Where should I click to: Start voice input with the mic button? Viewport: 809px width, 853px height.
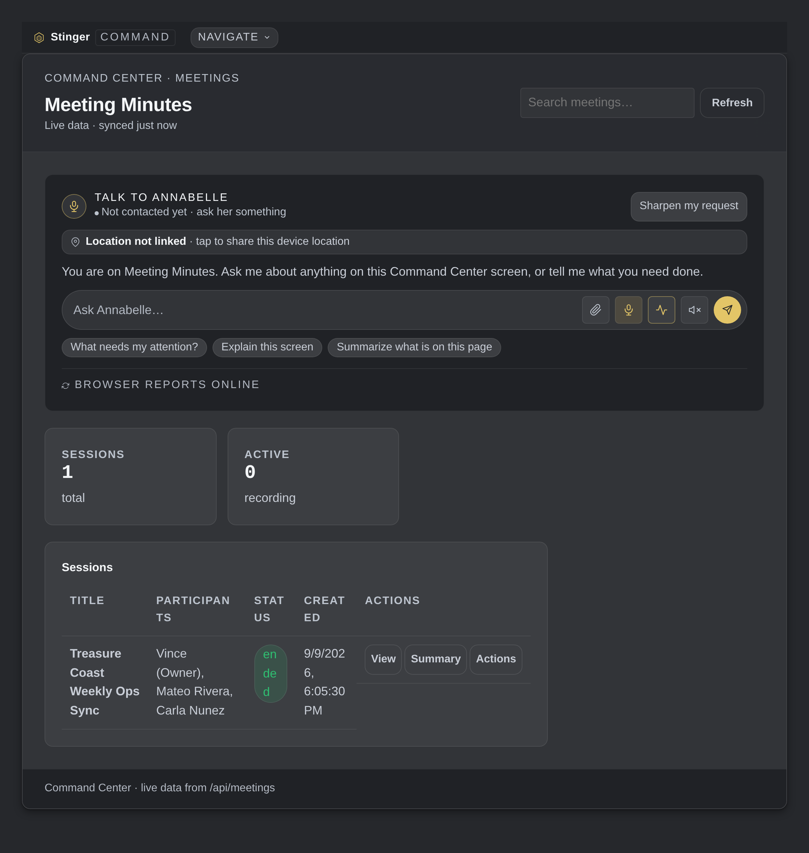(x=628, y=310)
